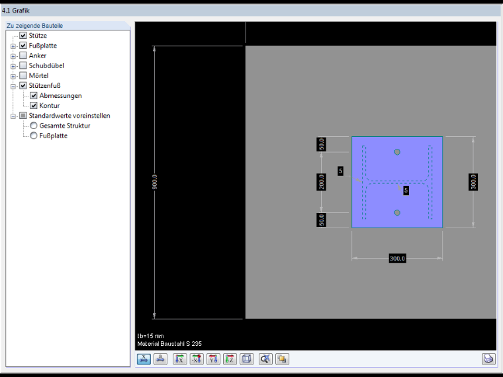
Task: Click the 4.1 Grafik title
Action: 15,11
